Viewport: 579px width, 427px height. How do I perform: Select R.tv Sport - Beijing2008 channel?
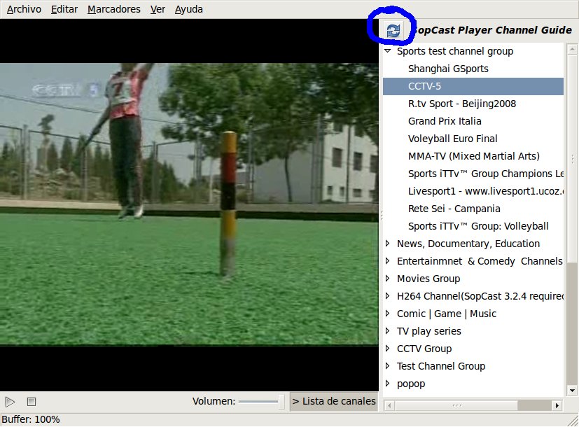pyautogui.click(x=473, y=104)
